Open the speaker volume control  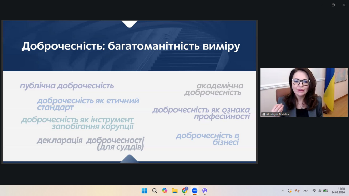coord(319,191)
